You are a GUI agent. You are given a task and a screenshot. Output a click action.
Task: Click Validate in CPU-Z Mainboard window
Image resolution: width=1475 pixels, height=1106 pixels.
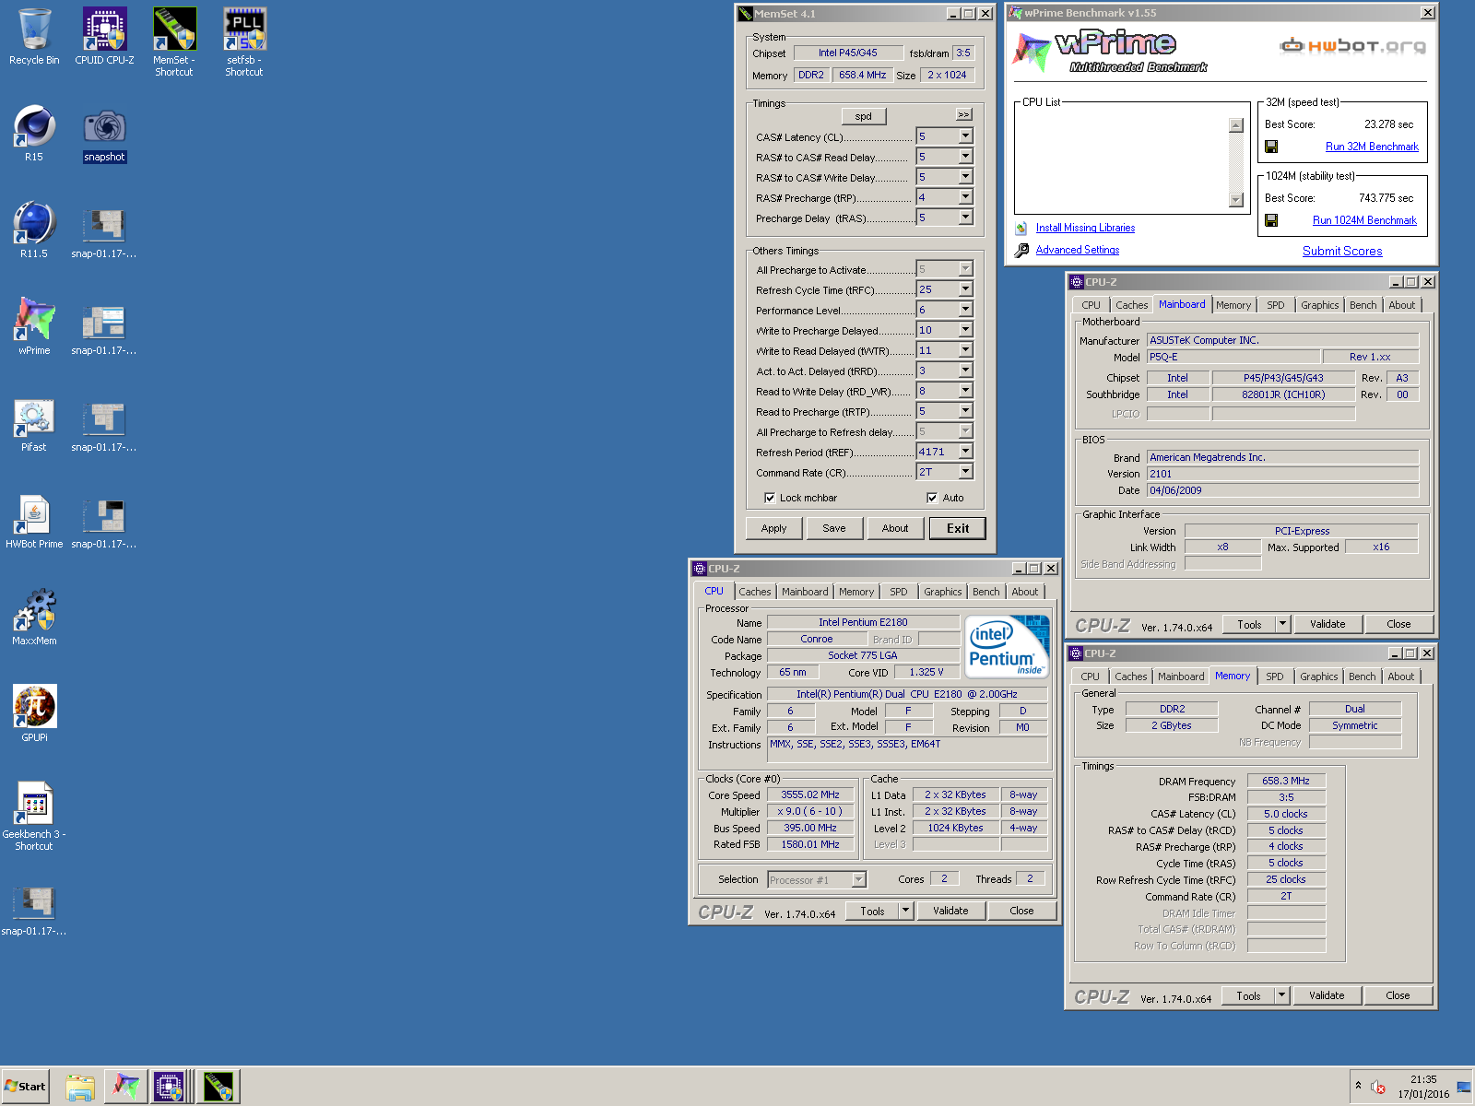(1327, 624)
